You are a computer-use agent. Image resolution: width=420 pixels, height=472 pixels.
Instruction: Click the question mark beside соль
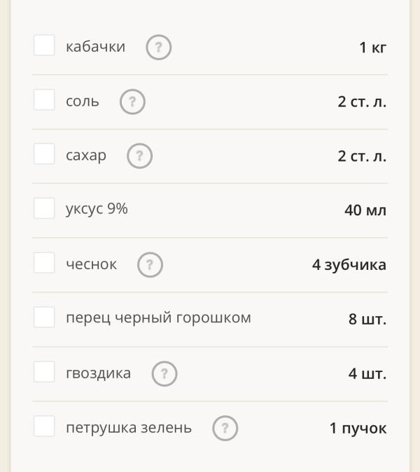click(132, 102)
